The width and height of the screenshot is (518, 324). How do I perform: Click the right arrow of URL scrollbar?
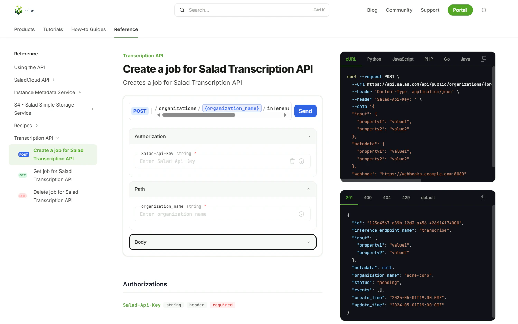tap(285, 115)
